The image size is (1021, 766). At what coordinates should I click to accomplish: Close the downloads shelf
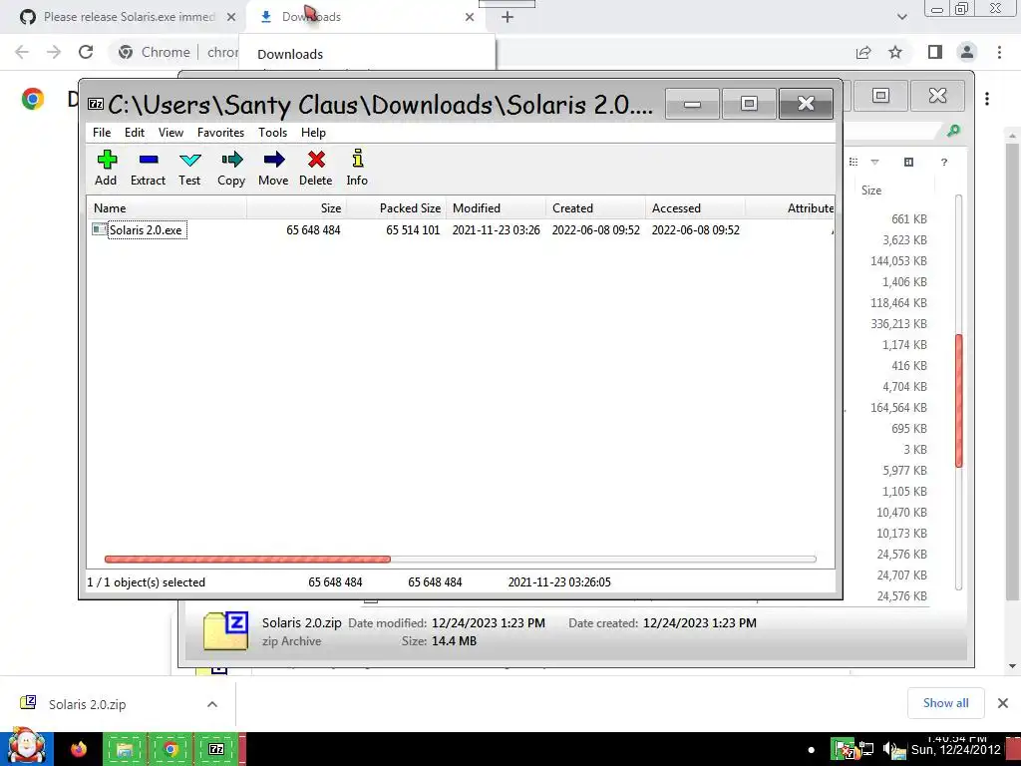pyautogui.click(x=1003, y=703)
